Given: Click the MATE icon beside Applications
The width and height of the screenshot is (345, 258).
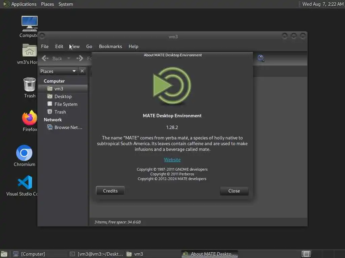Looking at the screenshot, I should pyautogui.click(x=6, y=4).
